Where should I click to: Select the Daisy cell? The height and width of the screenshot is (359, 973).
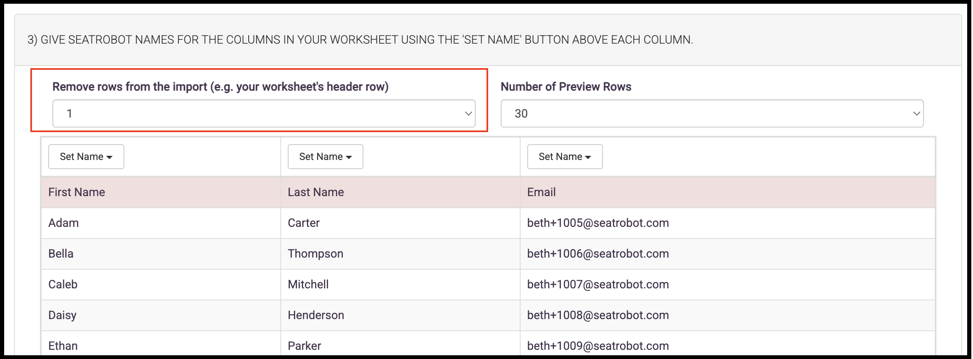[161, 315]
